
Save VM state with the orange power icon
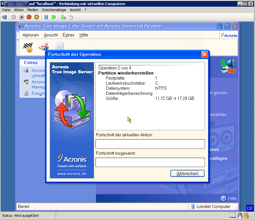coord(37,17)
